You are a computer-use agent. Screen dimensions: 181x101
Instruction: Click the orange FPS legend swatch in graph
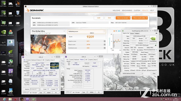pyautogui.click(x=114, y=31)
